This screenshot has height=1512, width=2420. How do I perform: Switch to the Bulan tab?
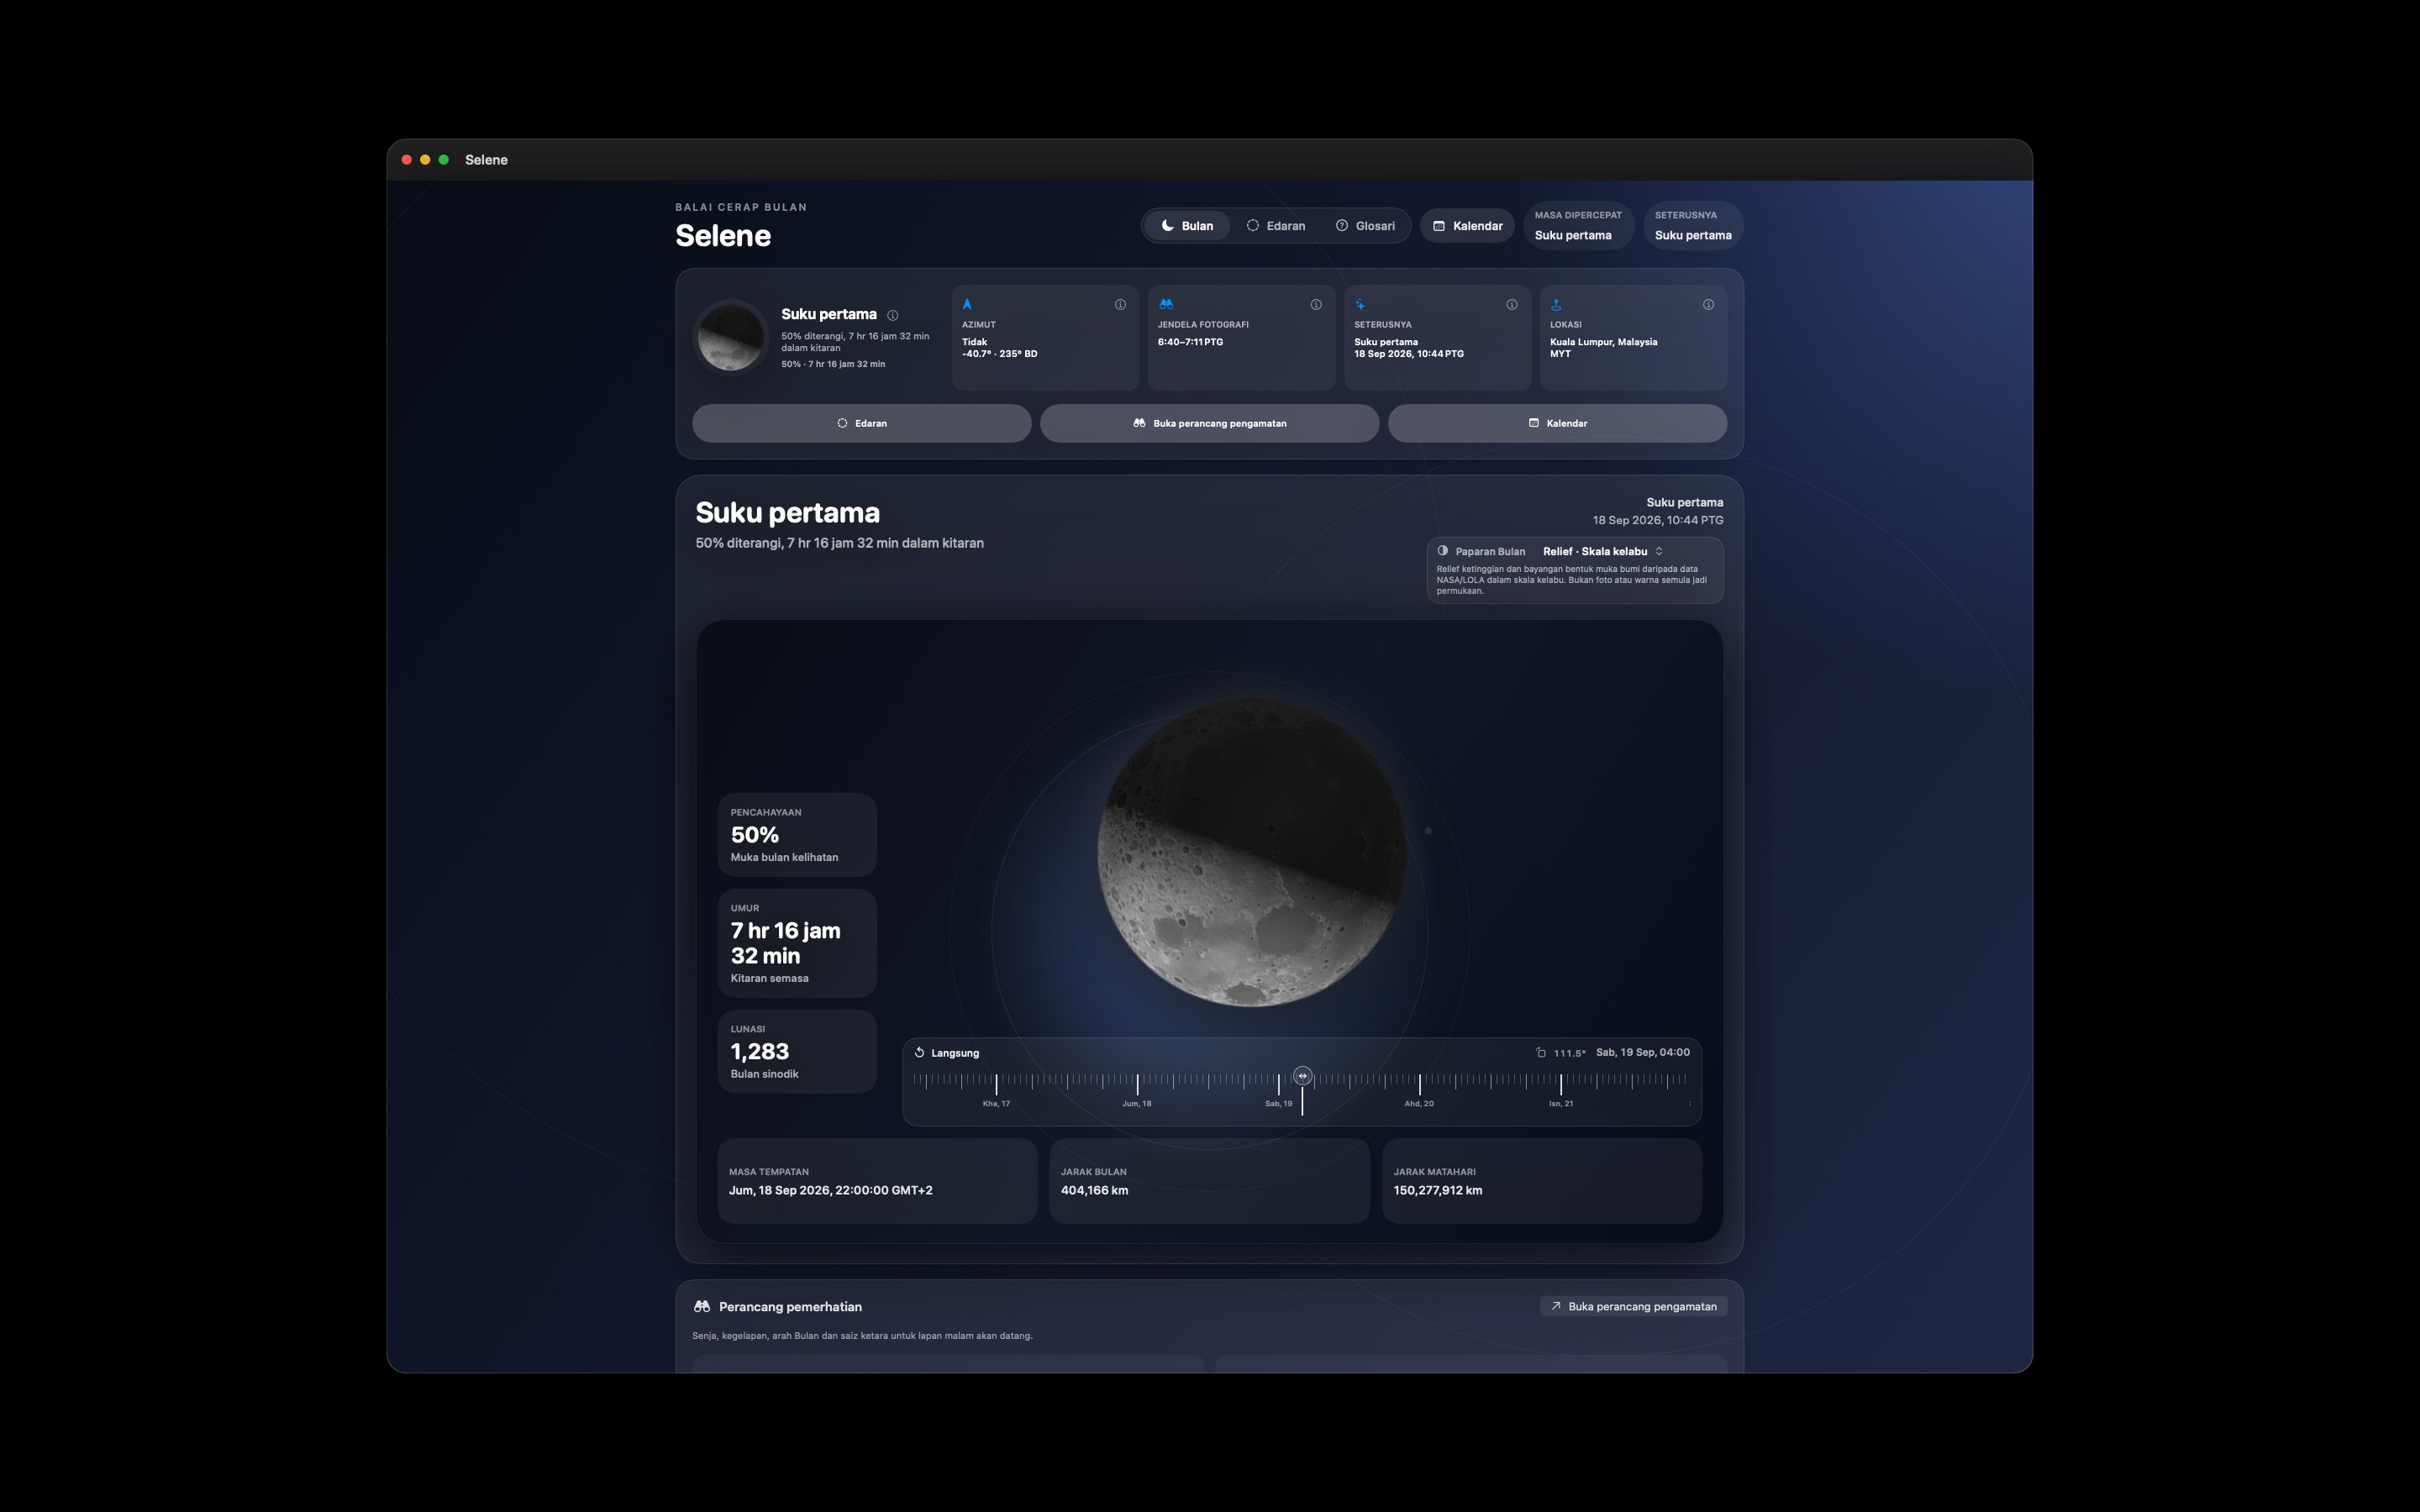point(1187,226)
